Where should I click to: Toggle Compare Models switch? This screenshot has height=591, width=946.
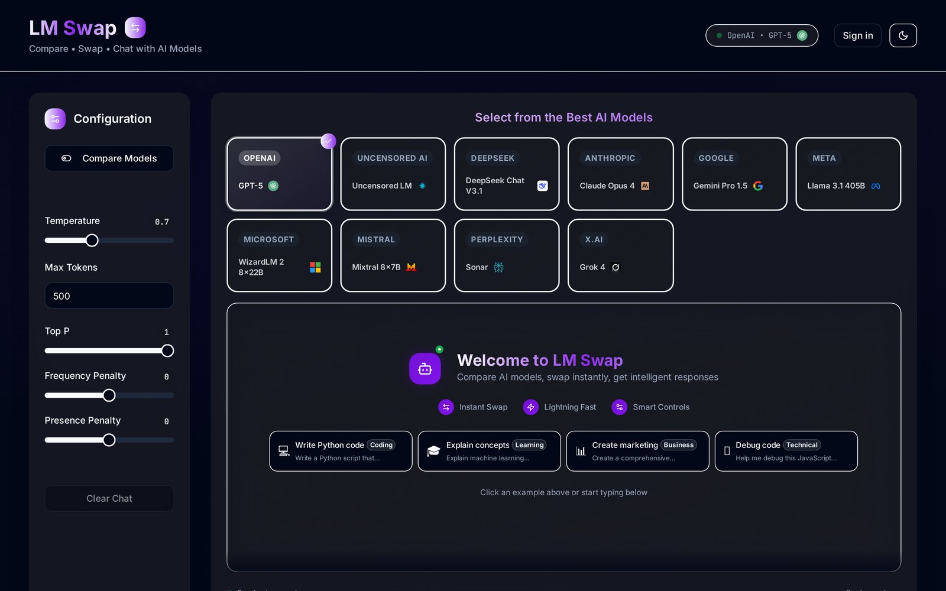109,158
